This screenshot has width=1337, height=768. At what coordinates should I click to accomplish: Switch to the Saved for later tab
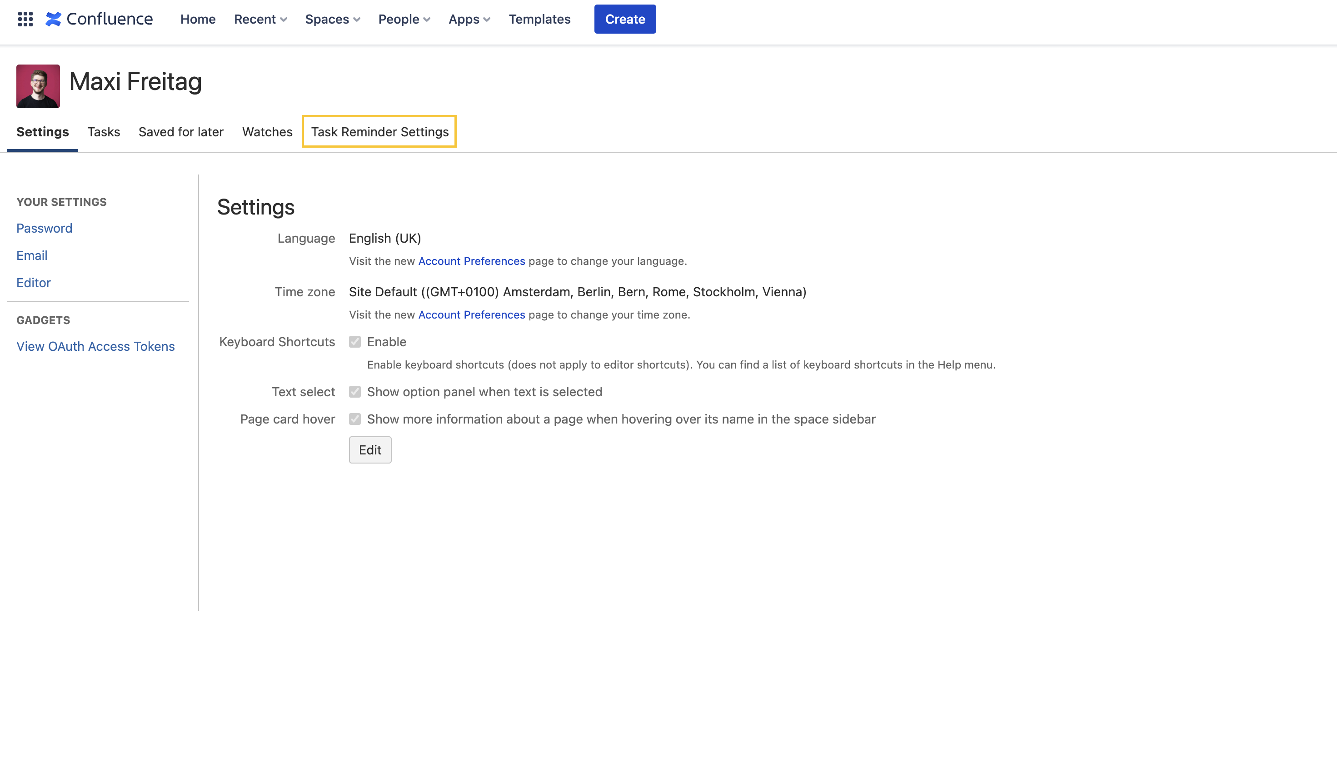tap(181, 132)
